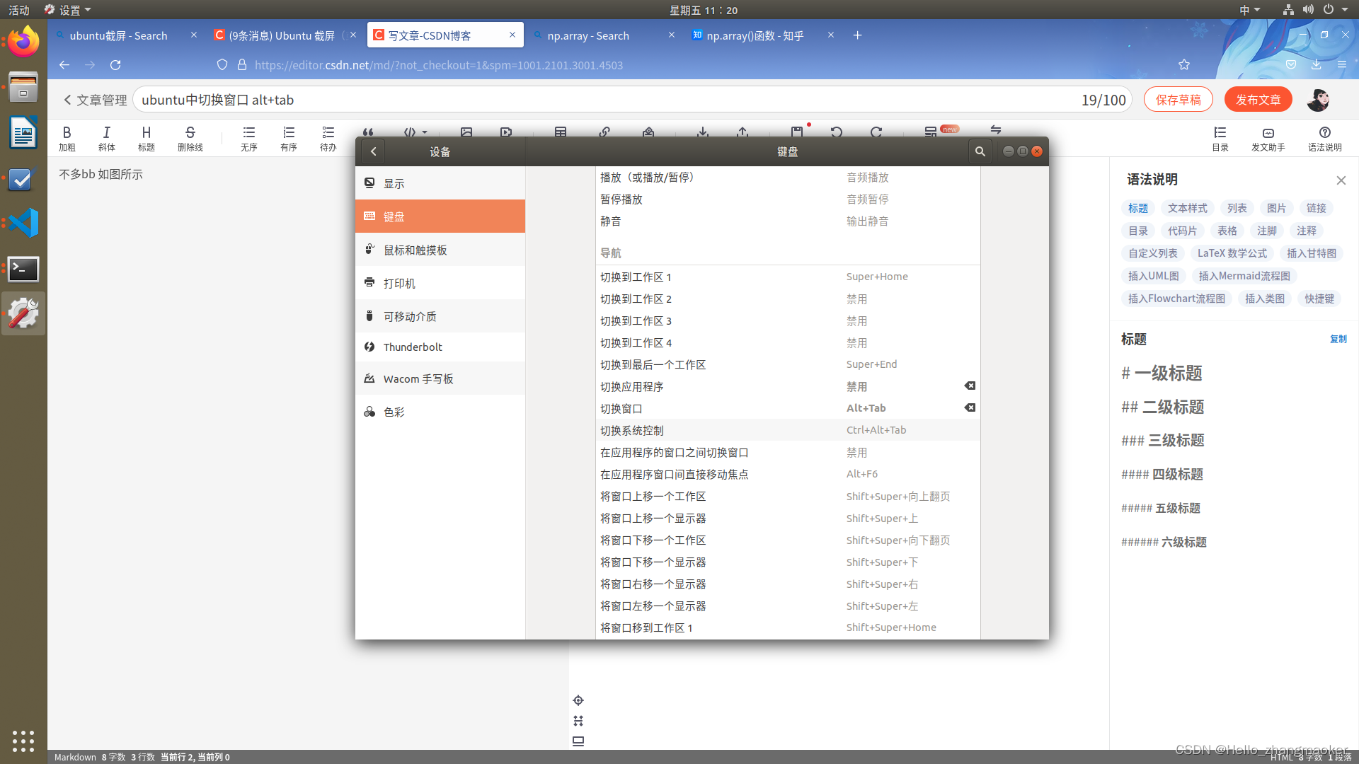Open the system power menu
The width and height of the screenshot is (1359, 764).
click(1335, 10)
